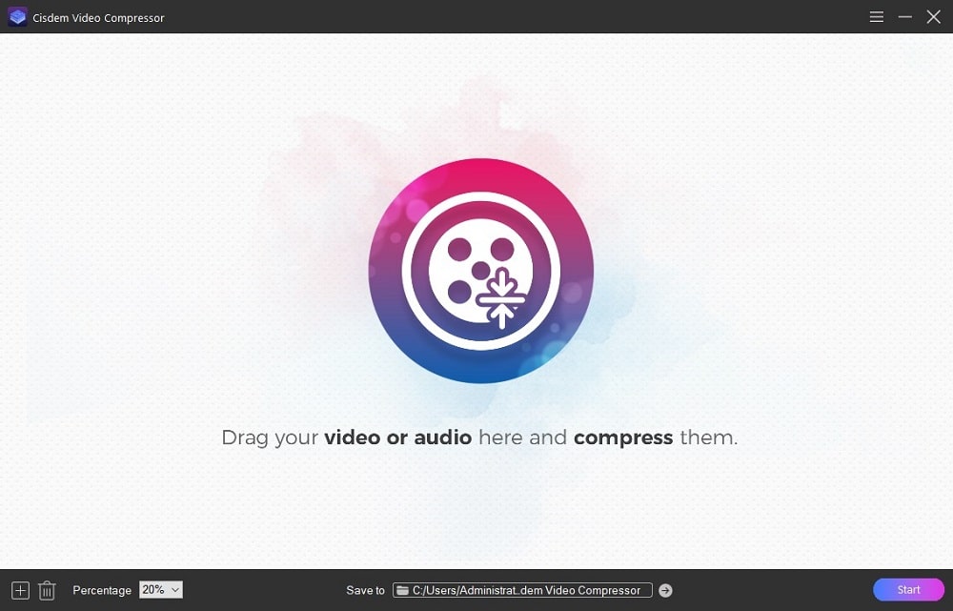Click the central film reel compress icon

(480, 271)
